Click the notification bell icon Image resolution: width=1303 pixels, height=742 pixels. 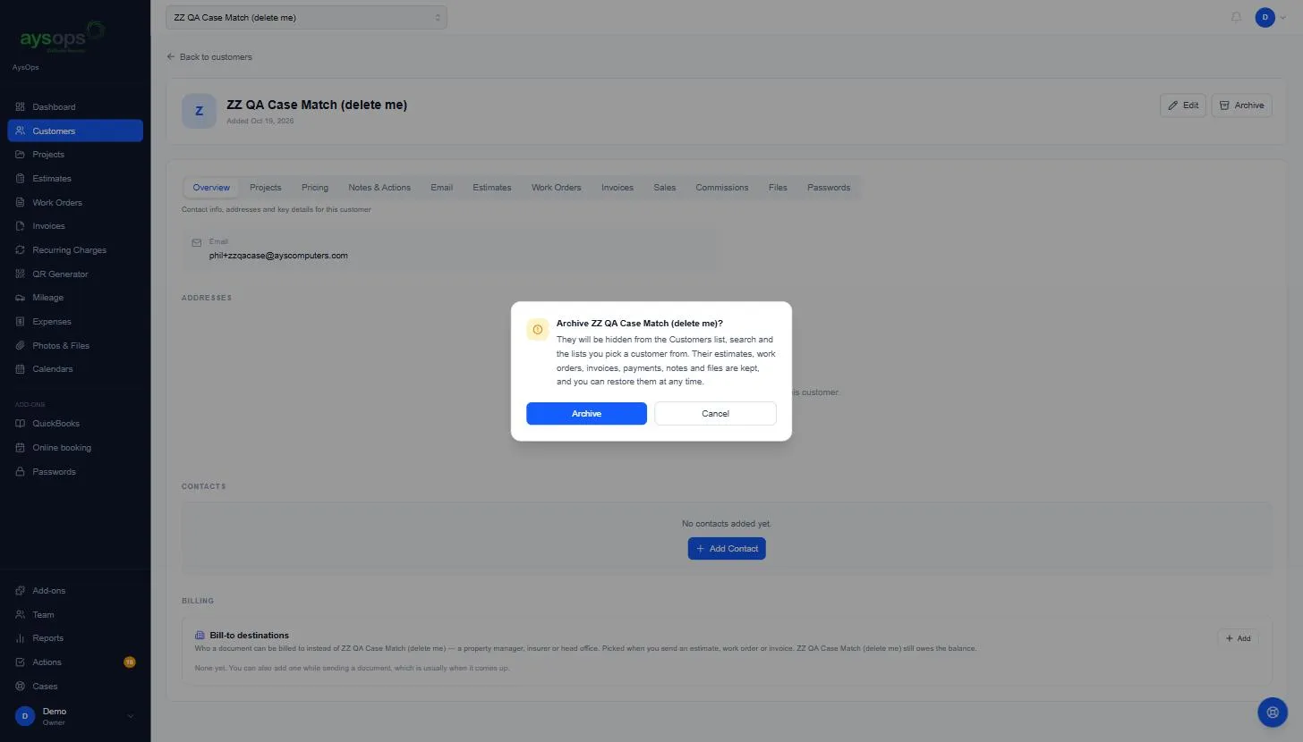click(x=1237, y=17)
